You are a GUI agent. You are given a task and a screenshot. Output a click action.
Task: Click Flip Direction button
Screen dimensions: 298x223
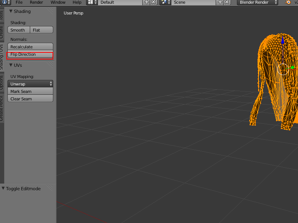point(30,54)
